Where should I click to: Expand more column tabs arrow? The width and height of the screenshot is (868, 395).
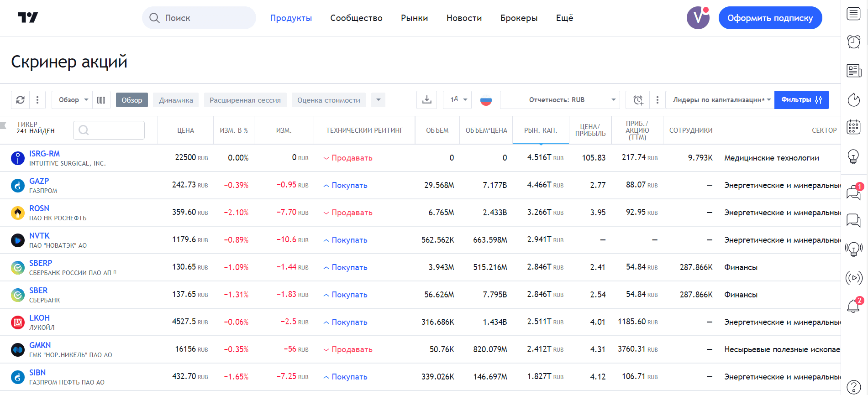tap(379, 100)
